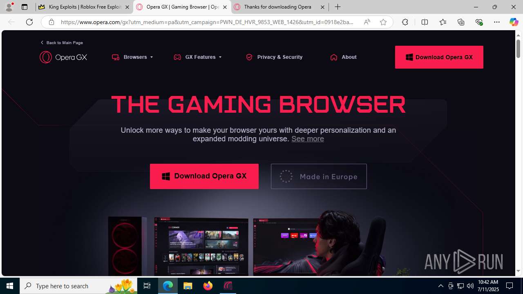Click the address bar URL
This screenshot has height=294, width=523.
pos(207,22)
